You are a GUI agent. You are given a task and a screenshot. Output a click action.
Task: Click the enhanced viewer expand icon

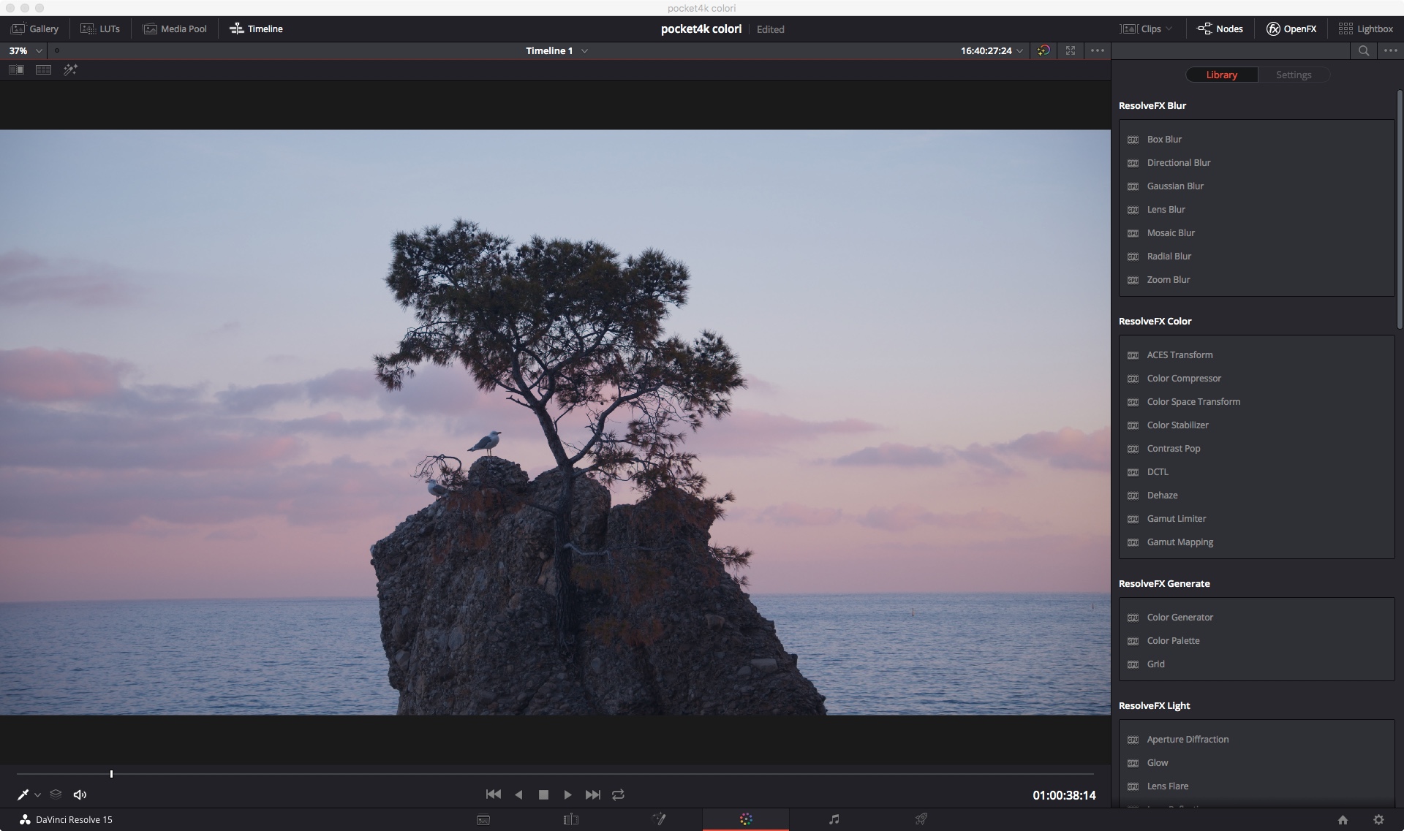[x=1071, y=50]
